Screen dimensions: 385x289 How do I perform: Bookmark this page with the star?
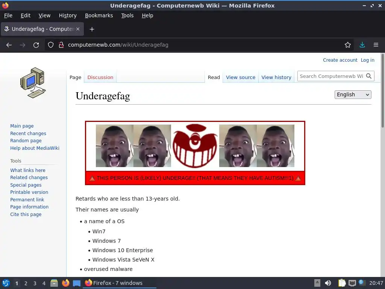click(348, 45)
